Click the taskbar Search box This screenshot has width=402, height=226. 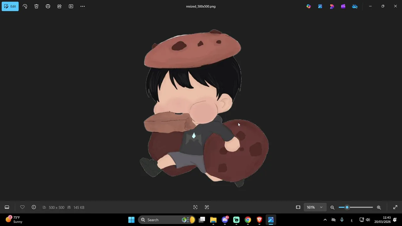coord(167,220)
